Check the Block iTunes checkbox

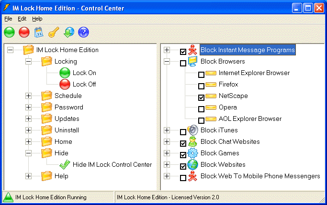[183, 132]
